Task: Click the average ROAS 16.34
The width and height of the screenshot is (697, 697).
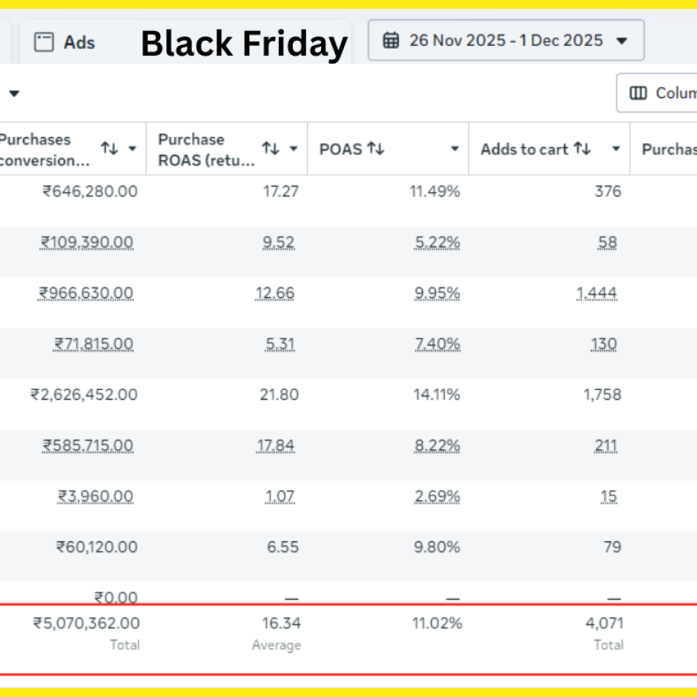Action: (281, 623)
